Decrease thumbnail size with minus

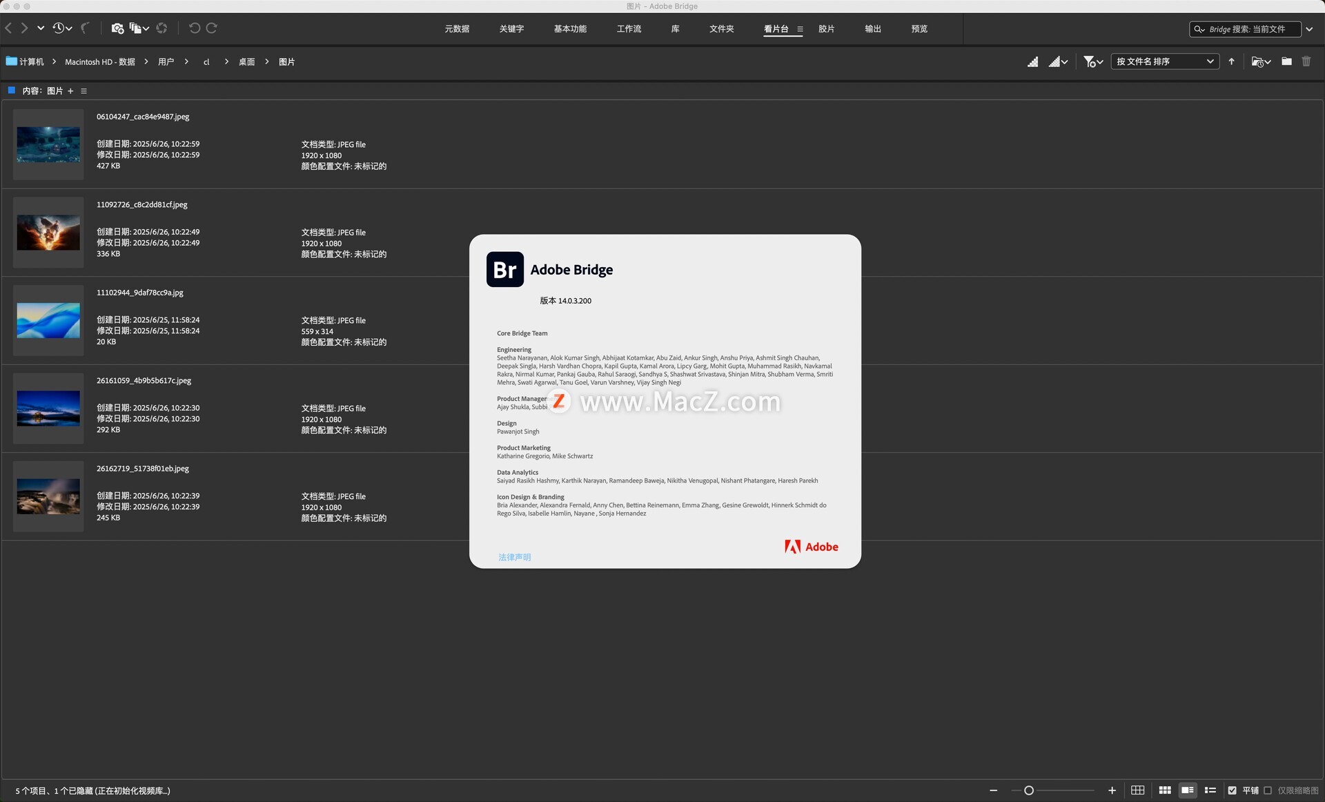point(993,790)
